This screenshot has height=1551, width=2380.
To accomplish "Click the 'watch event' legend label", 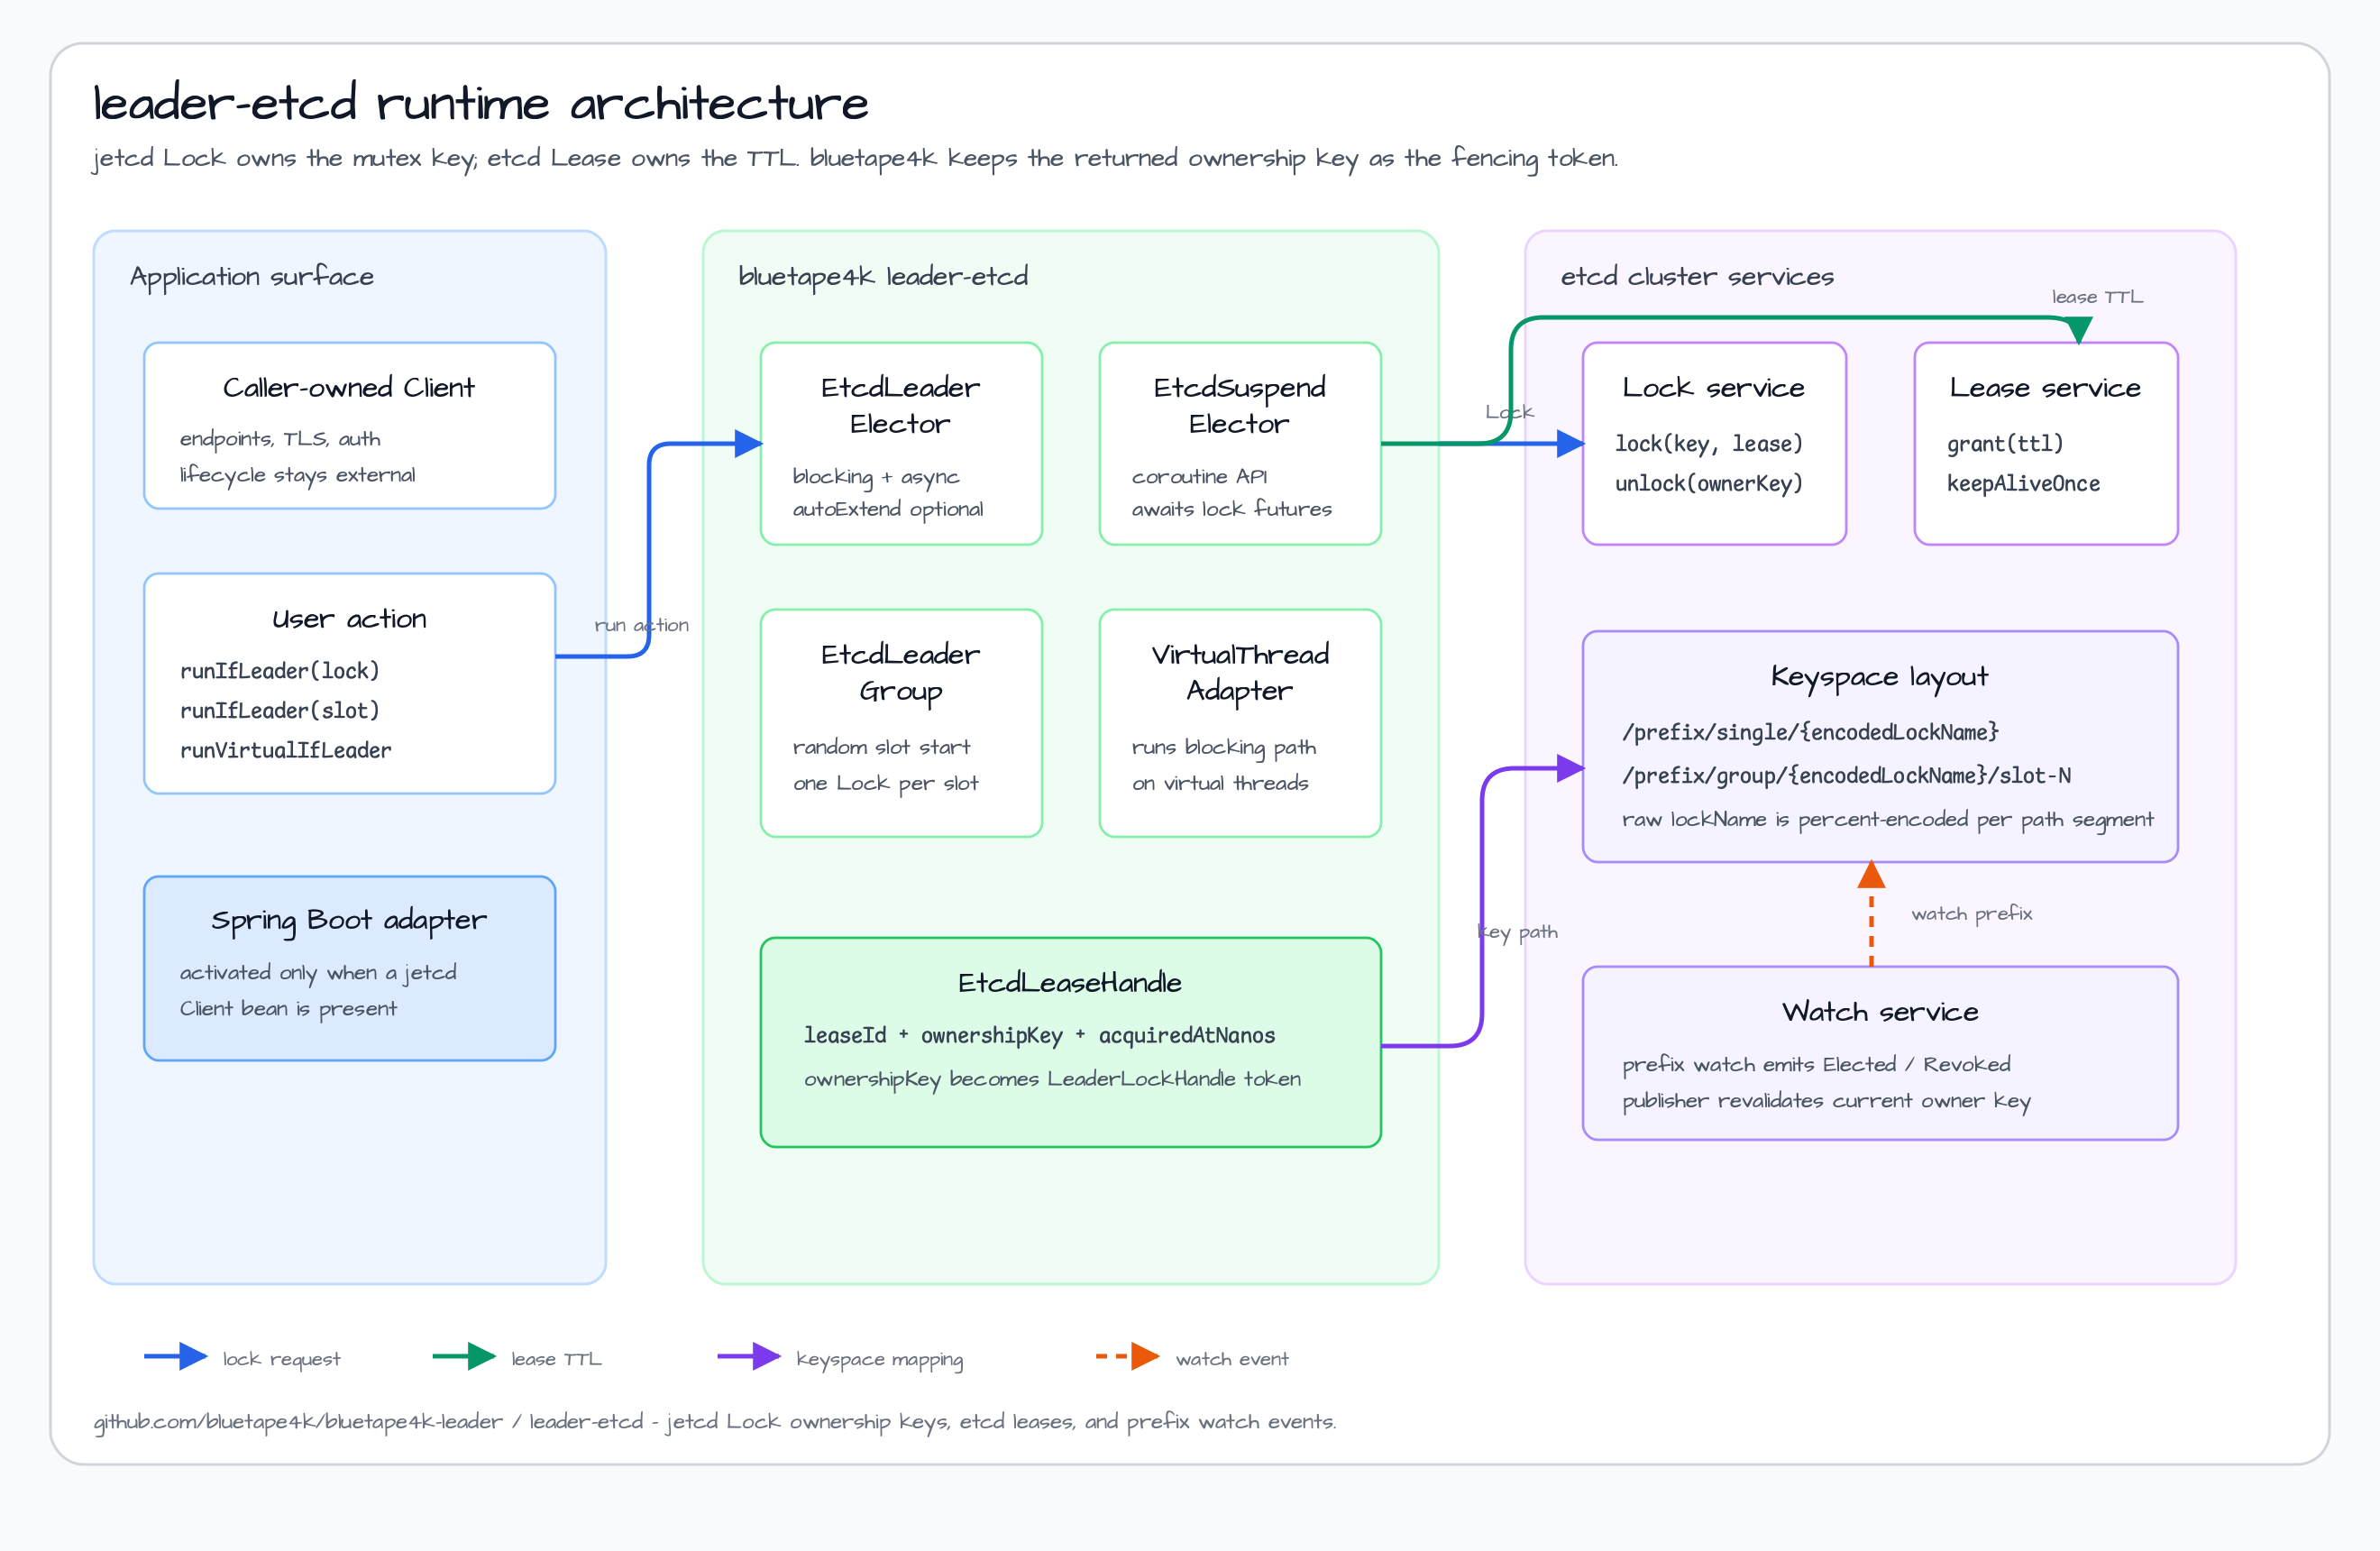I will point(1232,1358).
